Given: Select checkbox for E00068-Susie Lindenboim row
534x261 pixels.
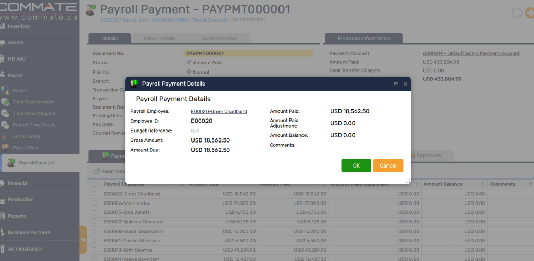Looking at the screenshot, I should tap(94, 231).
